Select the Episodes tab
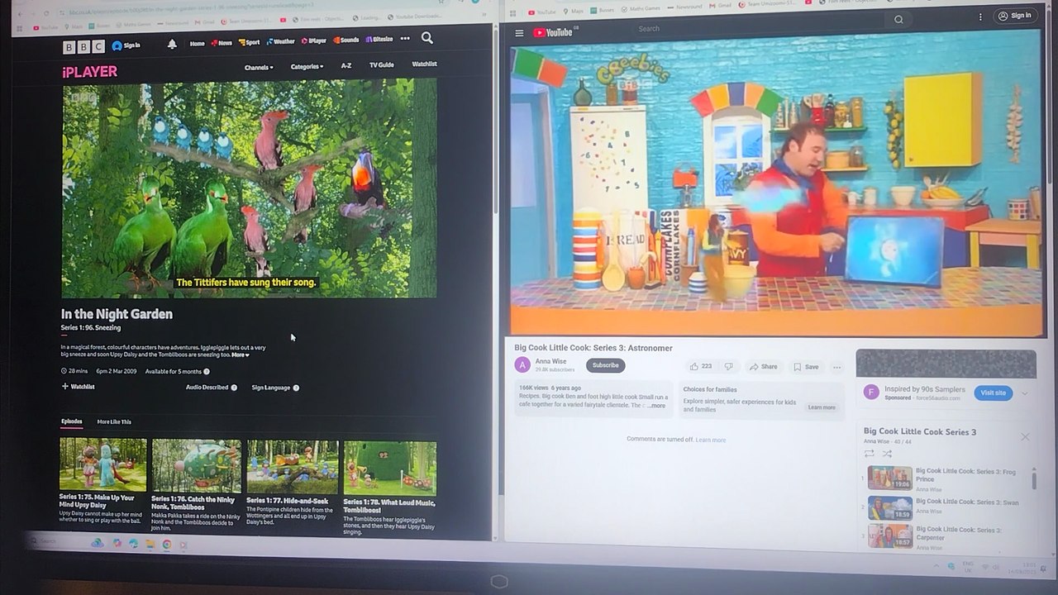 (72, 421)
